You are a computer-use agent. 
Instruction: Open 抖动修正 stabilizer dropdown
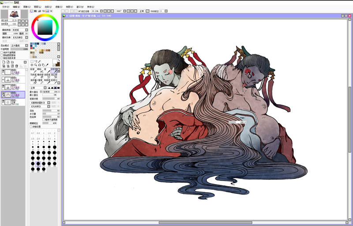(166, 11)
